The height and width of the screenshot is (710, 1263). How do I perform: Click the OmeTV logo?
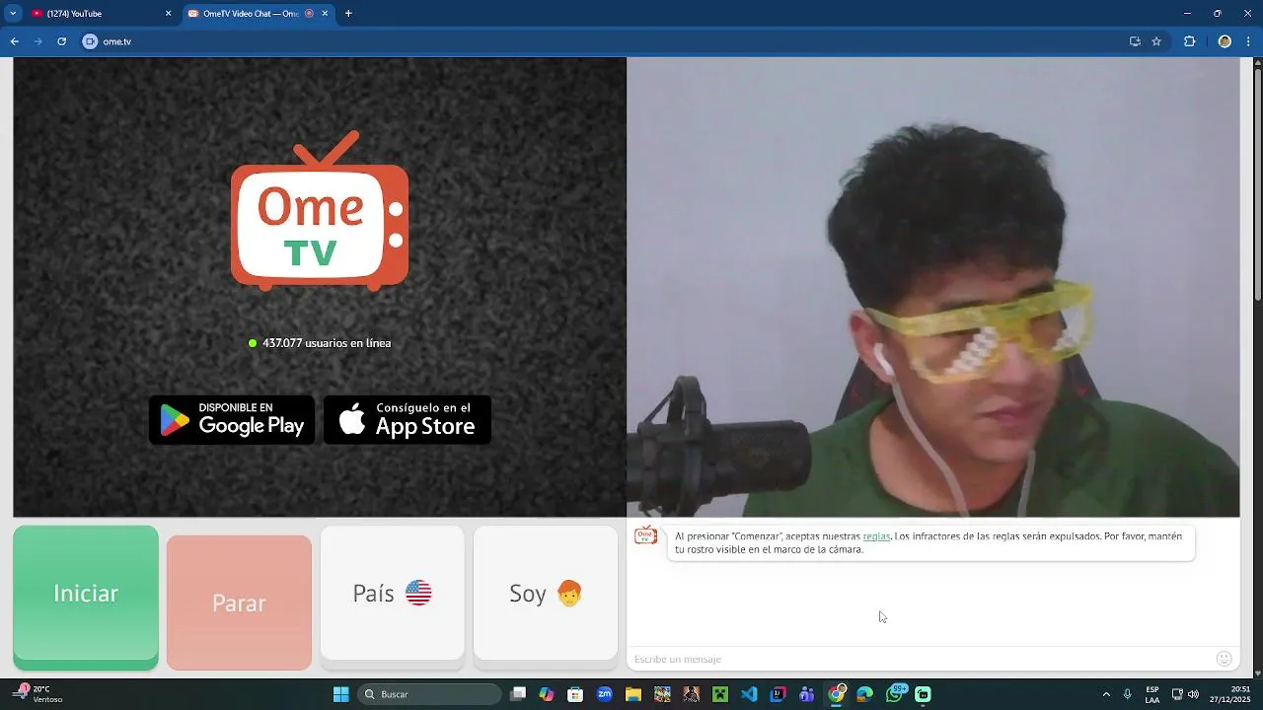coord(320,211)
